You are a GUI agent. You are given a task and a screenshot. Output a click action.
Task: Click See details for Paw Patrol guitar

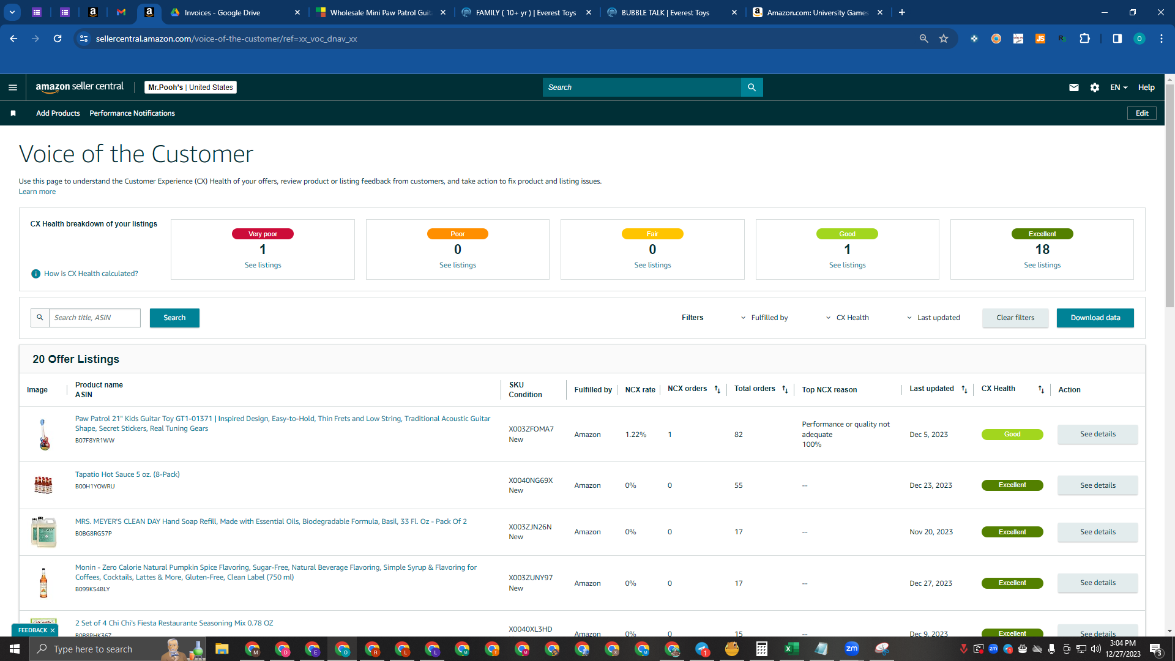pyautogui.click(x=1097, y=435)
